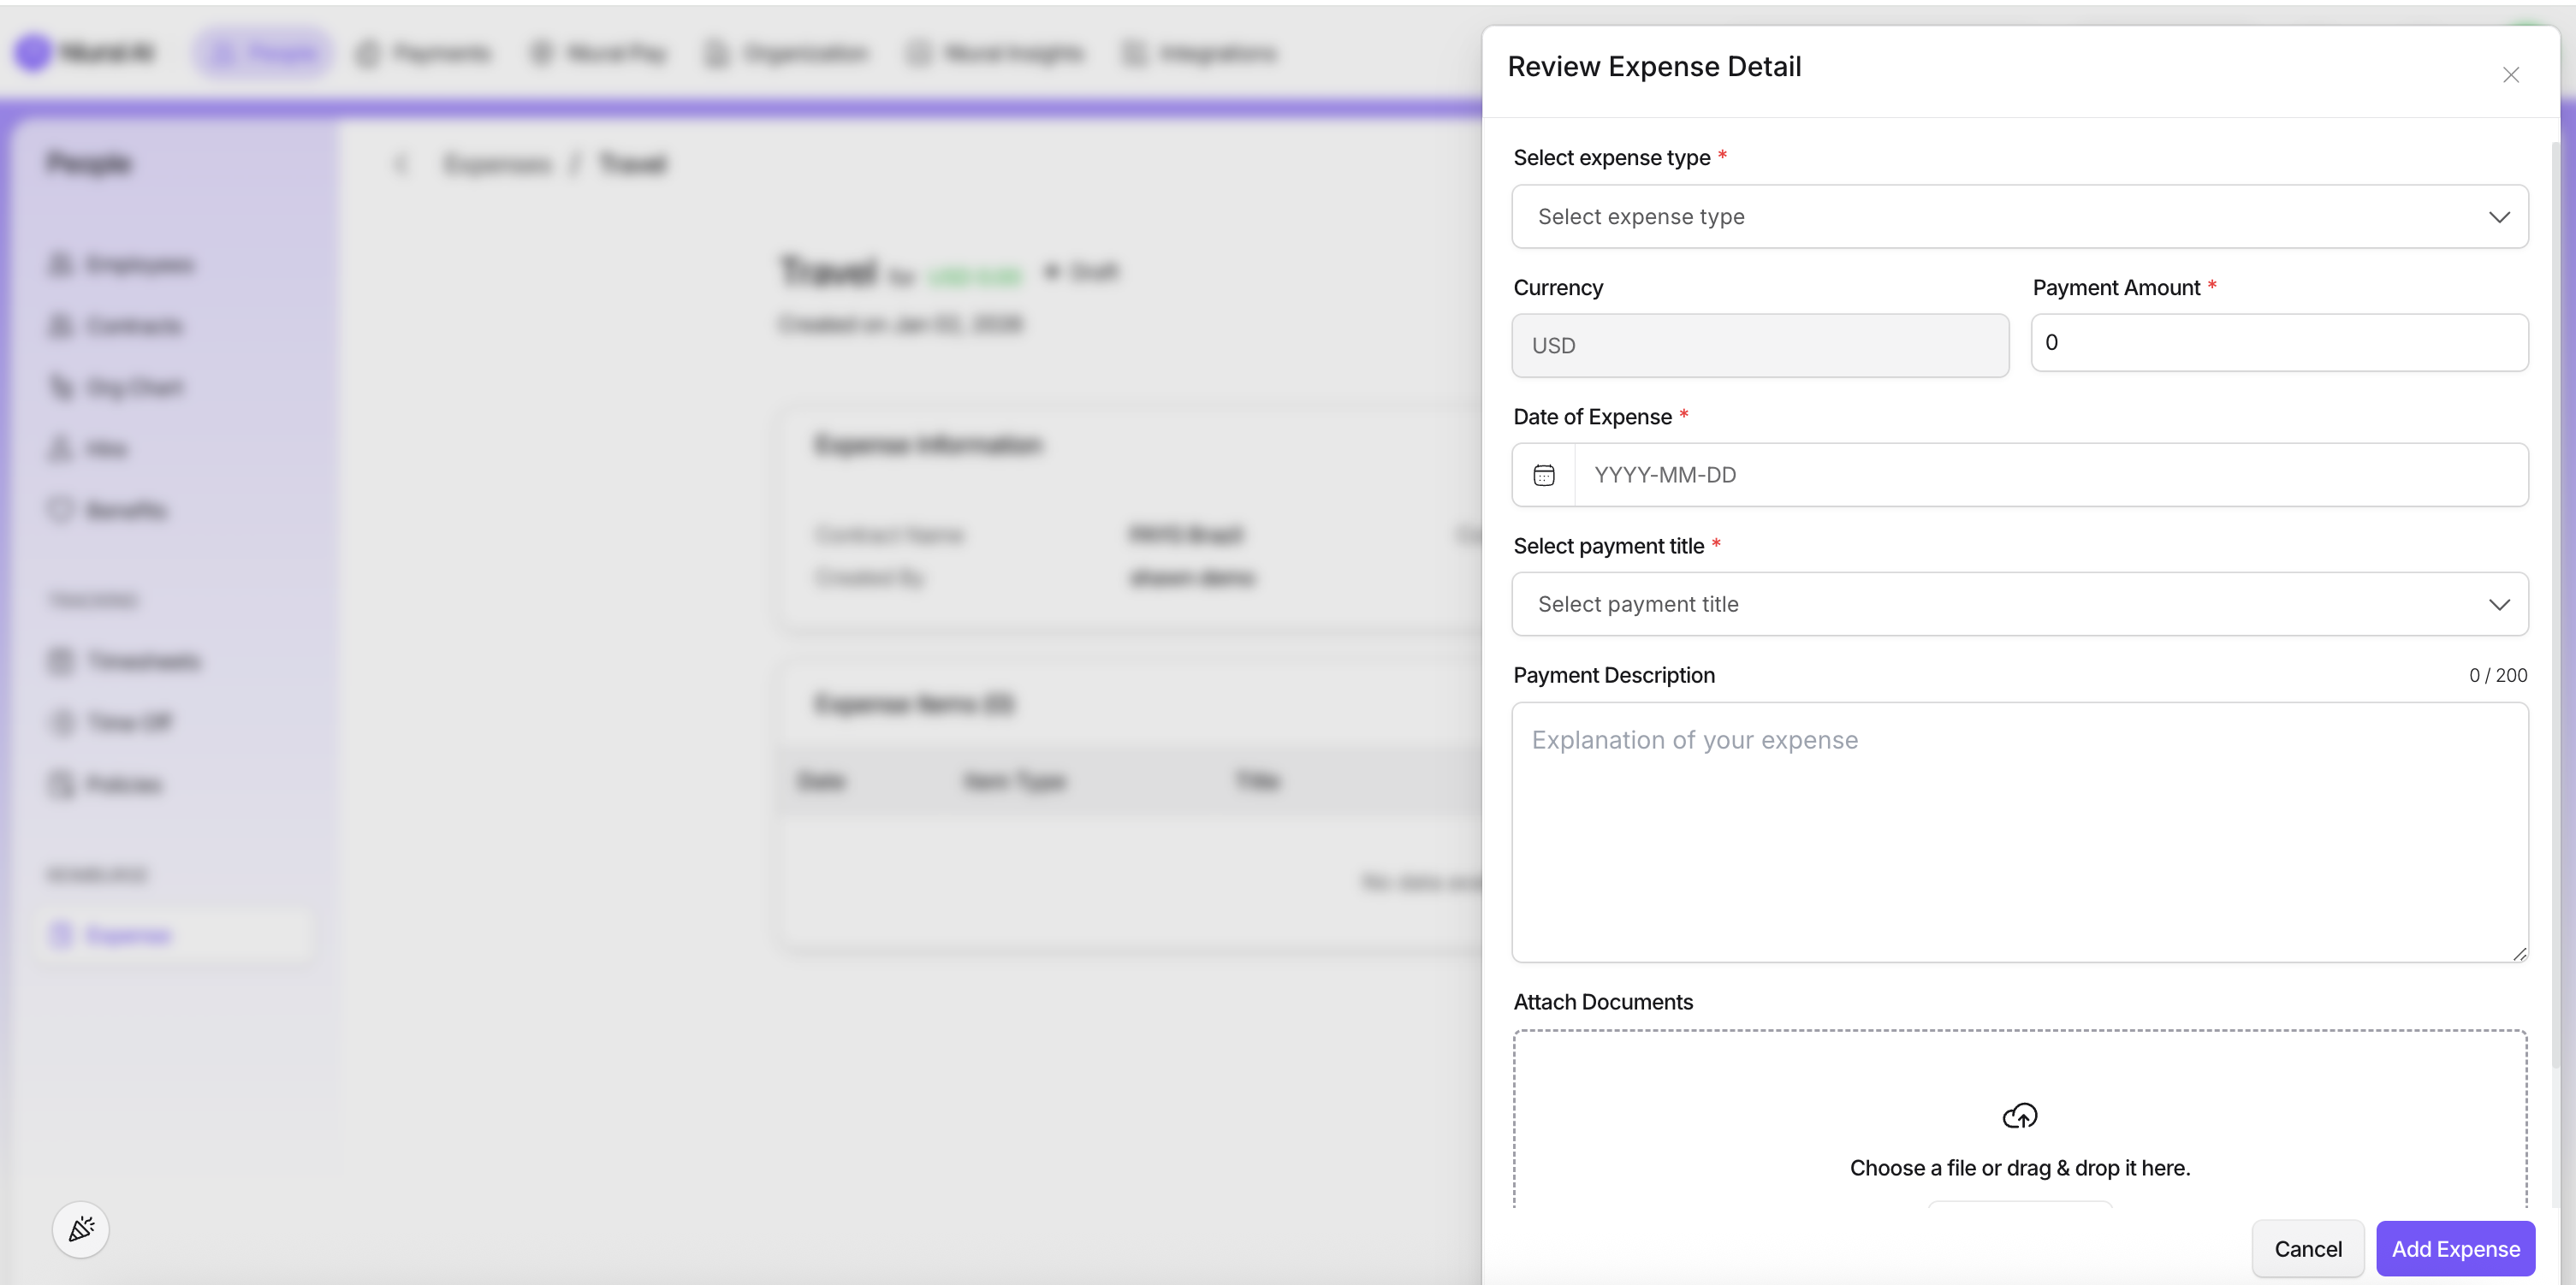The width and height of the screenshot is (2576, 1285).
Task: Click the chevron arrow on payment title
Action: coord(2498,604)
